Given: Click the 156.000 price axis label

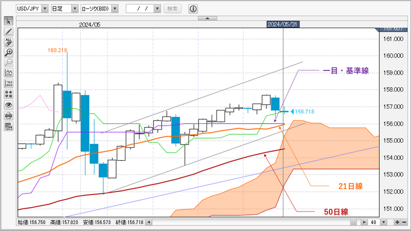Looking at the screenshot, I should (393, 124).
